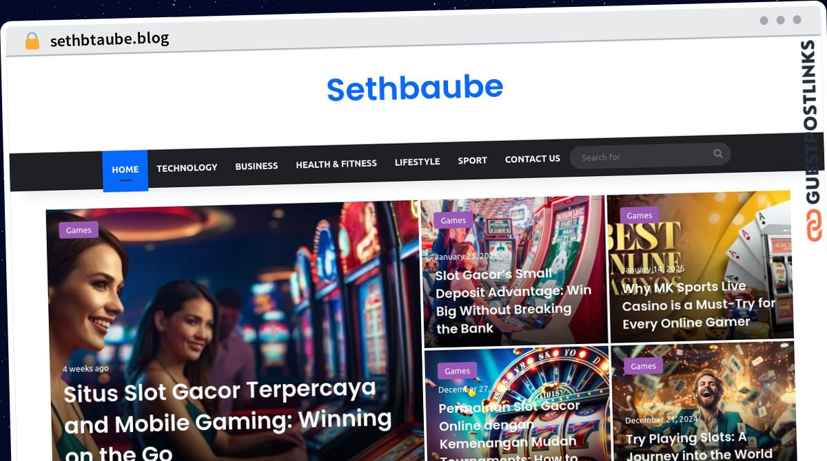827x461 pixels.
Task: Click the search magnifier icon
Action: click(x=717, y=153)
